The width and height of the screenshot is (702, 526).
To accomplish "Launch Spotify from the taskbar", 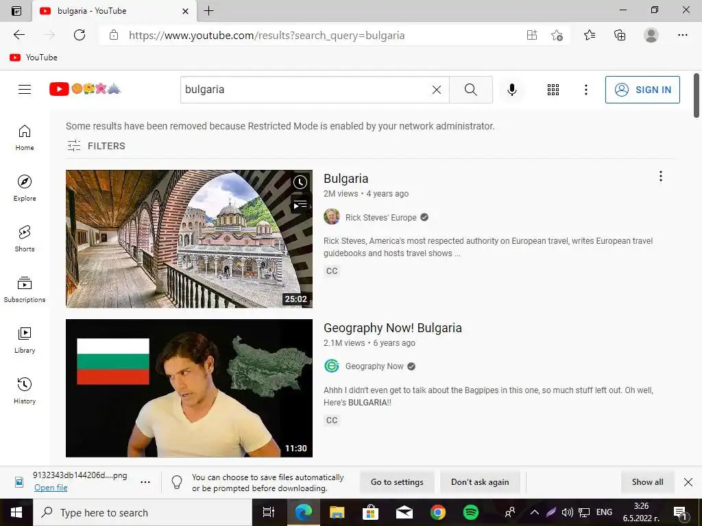I will (x=471, y=512).
